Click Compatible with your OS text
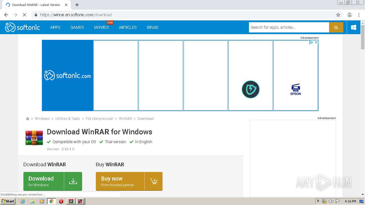The height and width of the screenshot is (205, 365). (74, 142)
